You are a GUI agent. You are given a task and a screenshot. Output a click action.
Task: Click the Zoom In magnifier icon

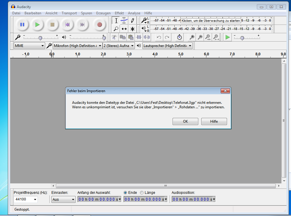coord(192,37)
